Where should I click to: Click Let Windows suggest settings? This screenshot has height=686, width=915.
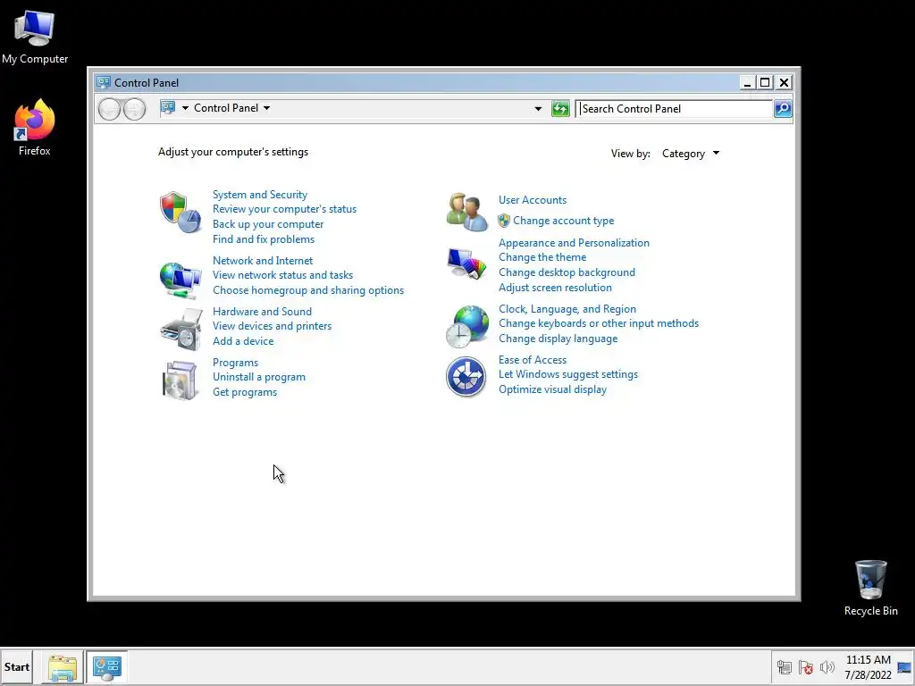(x=567, y=374)
